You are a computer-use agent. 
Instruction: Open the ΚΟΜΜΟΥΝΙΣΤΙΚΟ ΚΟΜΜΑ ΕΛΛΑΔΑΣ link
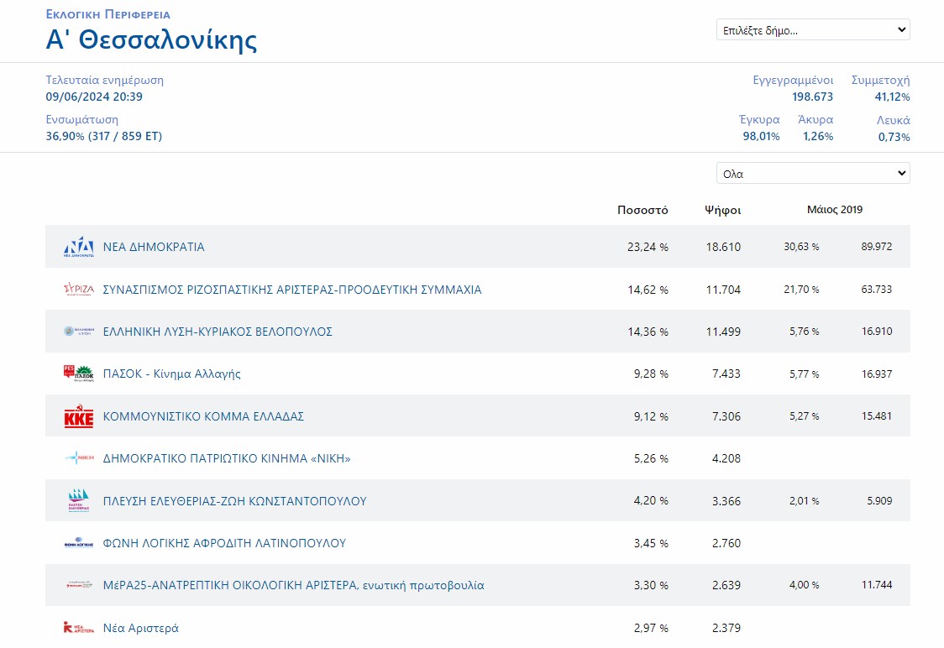click(x=203, y=416)
